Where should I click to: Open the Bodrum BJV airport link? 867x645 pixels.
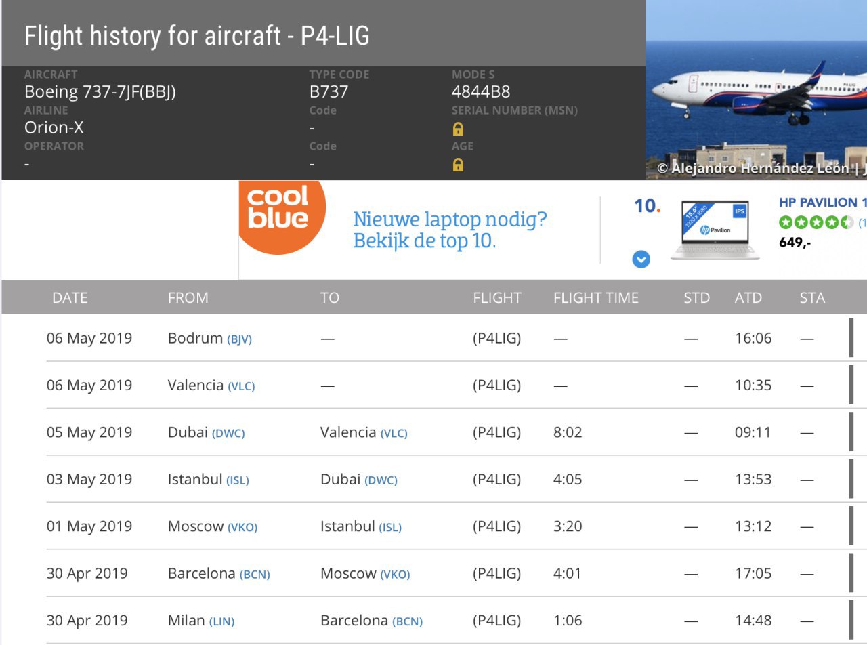[x=239, y=339]
